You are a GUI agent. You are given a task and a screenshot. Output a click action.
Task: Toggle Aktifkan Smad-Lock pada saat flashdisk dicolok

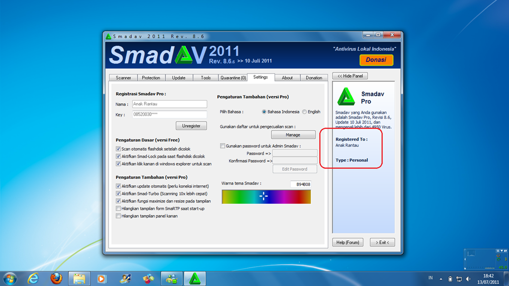[x=118, y=156]
